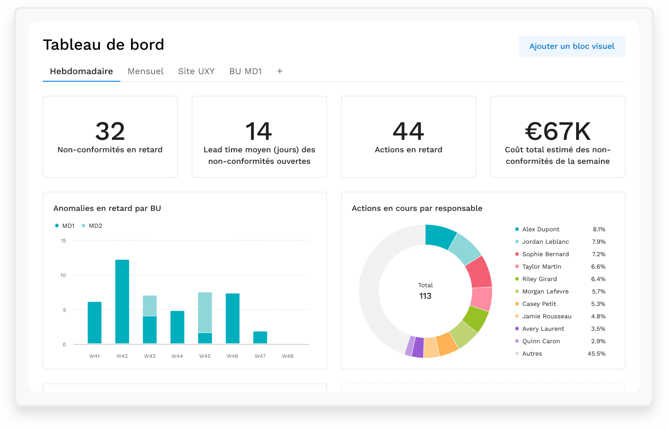The width and height of the screenshot is (668, 428).
Task: Switch to the Mensuel tab
Action: (x=146, y=71)
